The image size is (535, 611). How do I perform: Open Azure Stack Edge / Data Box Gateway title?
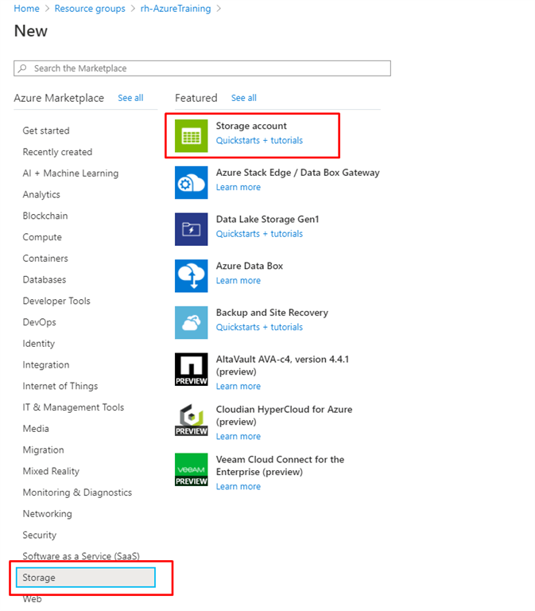coord(298,173)
